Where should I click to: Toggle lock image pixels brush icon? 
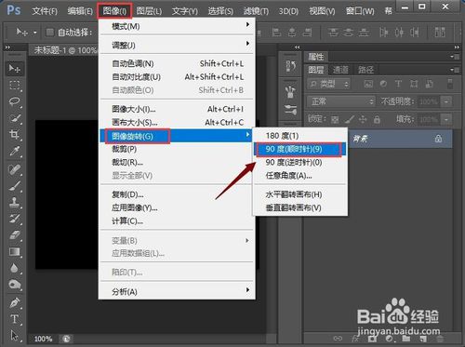[x=350, y=119]
